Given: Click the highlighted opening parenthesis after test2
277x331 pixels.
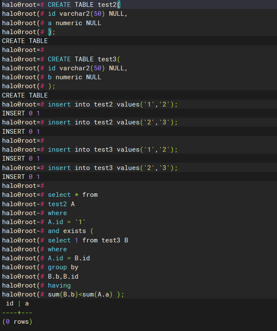Looking at the screenshot, I should 119,5.
